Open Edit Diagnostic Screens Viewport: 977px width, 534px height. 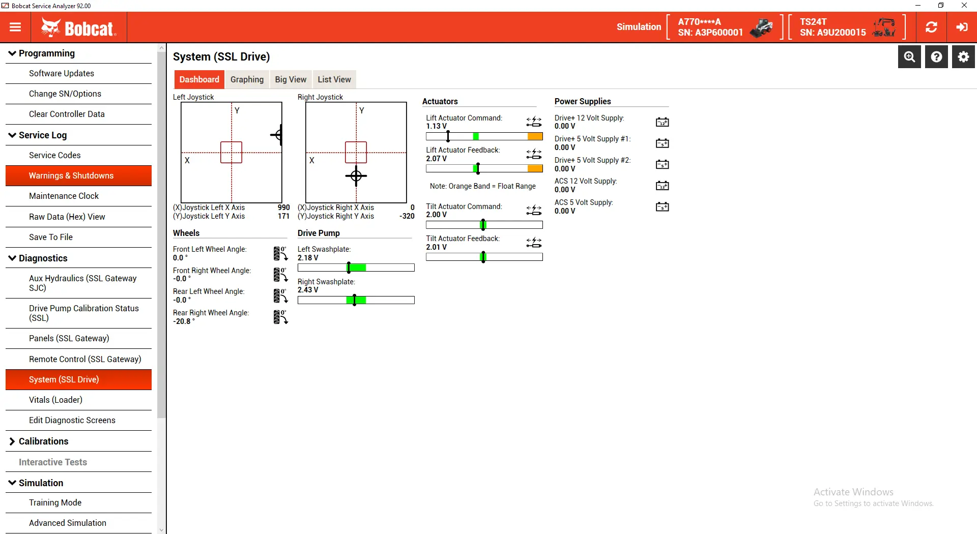[x=78, y=421]
